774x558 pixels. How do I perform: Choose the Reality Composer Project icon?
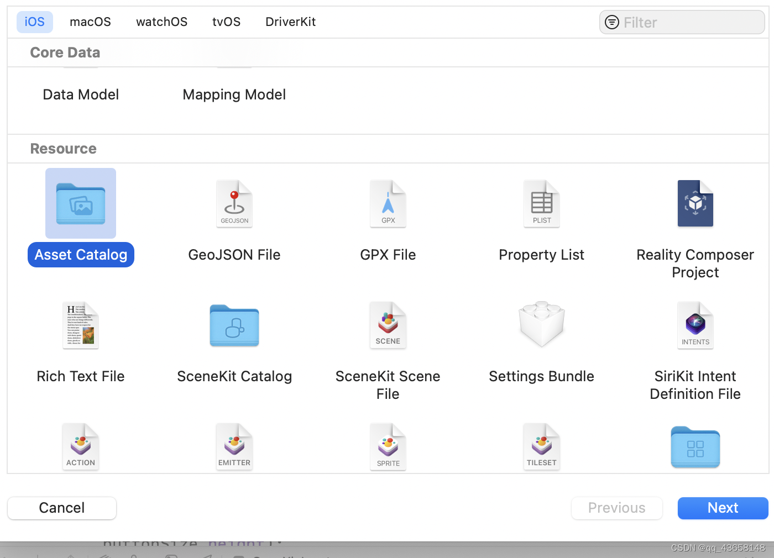click(x=695, y=203)
